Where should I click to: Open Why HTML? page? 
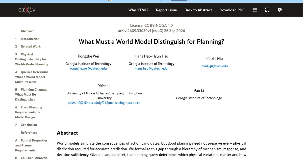tap(138, 10)
